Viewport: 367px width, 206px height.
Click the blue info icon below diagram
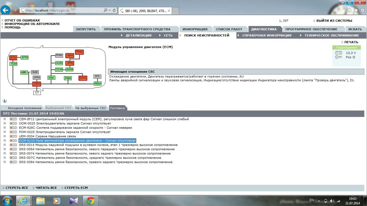pos(5,101)
